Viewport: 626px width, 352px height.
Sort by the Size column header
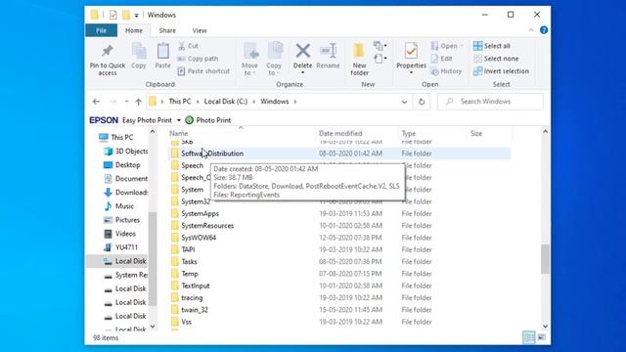(x=476, y=133)
